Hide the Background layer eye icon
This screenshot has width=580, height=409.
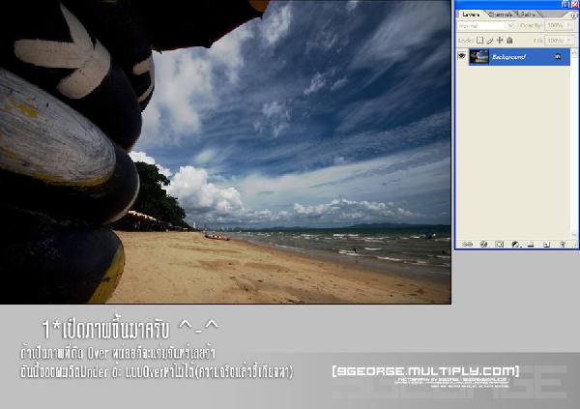coord(462,56)
